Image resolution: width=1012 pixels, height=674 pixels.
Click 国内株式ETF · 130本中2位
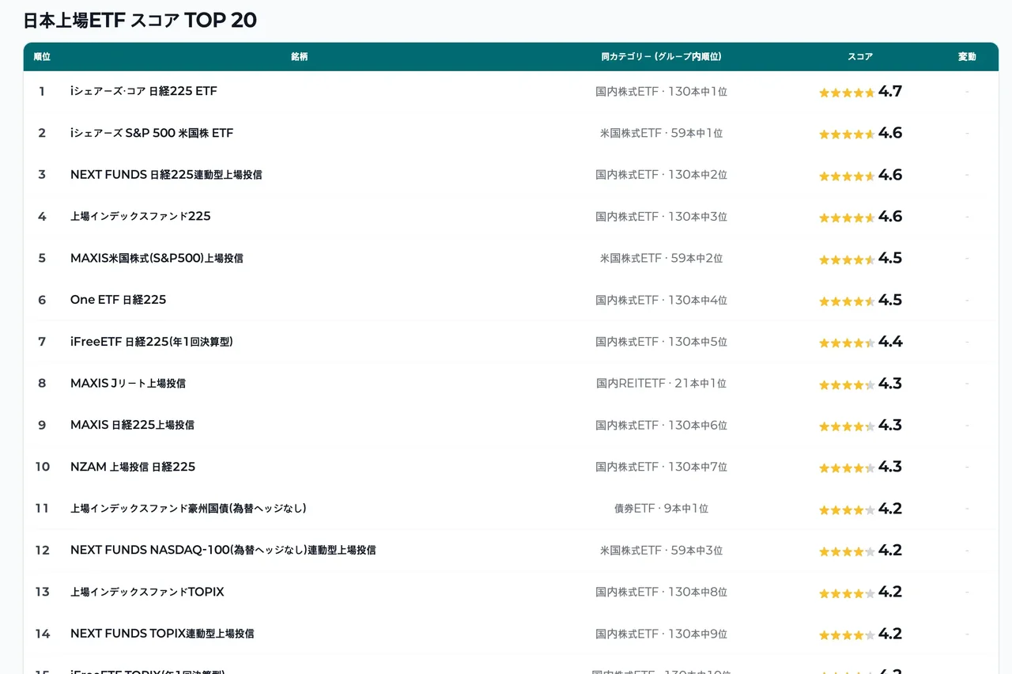click(661, 175)
